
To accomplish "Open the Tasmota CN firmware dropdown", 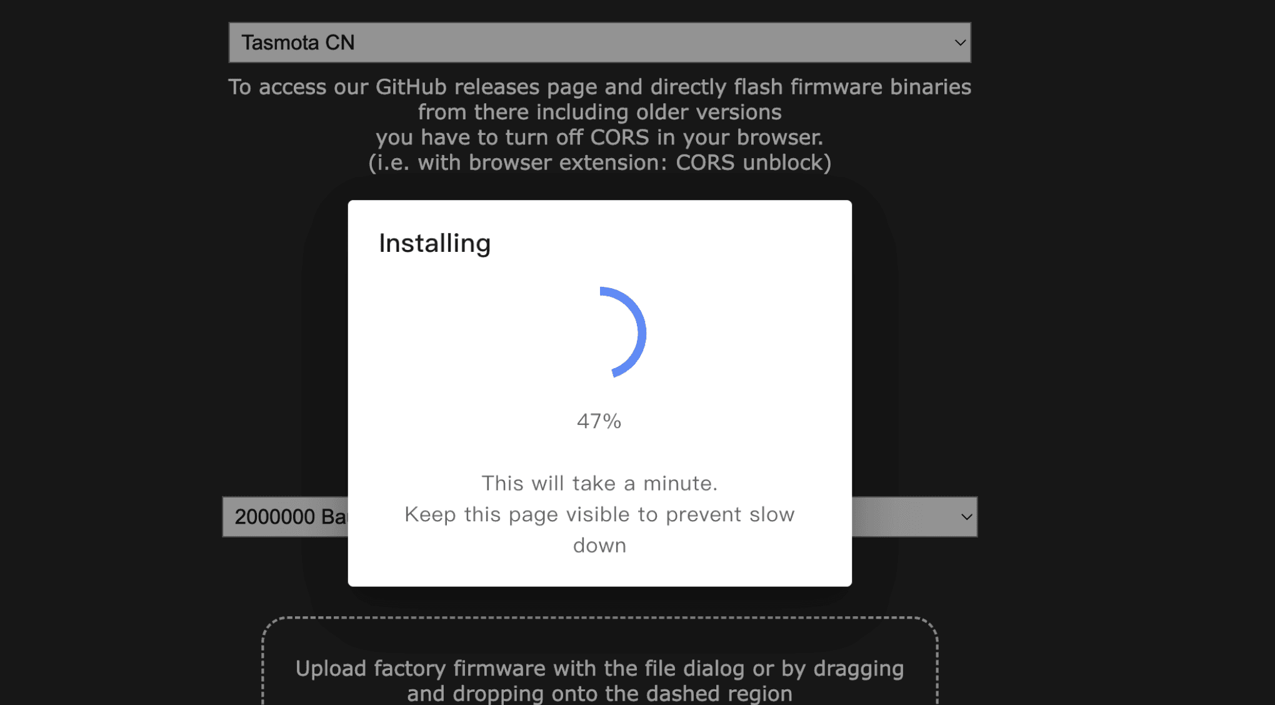I will (599, 42).
